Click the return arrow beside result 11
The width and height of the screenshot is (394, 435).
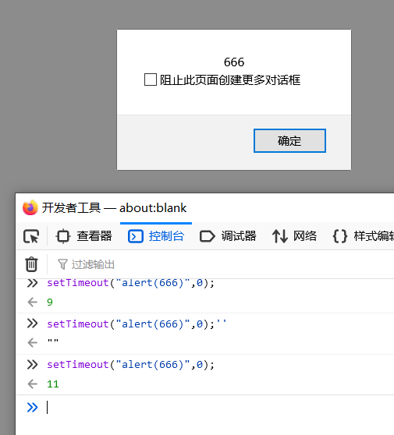(33, 384)
